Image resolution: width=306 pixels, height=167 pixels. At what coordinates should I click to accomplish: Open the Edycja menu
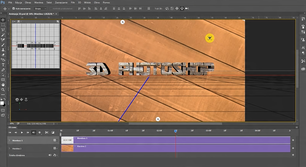[x=18, y=3]
